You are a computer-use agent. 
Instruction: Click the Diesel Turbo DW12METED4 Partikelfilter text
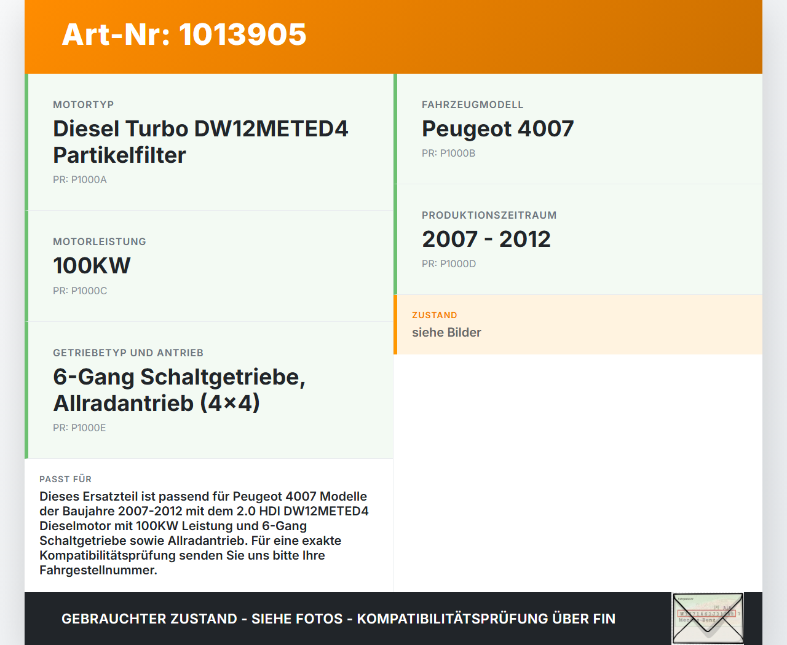click(200, 142)
